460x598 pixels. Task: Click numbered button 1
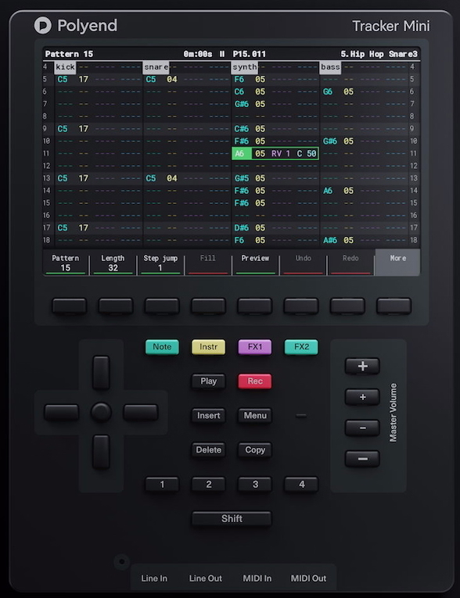pos(162,485)
